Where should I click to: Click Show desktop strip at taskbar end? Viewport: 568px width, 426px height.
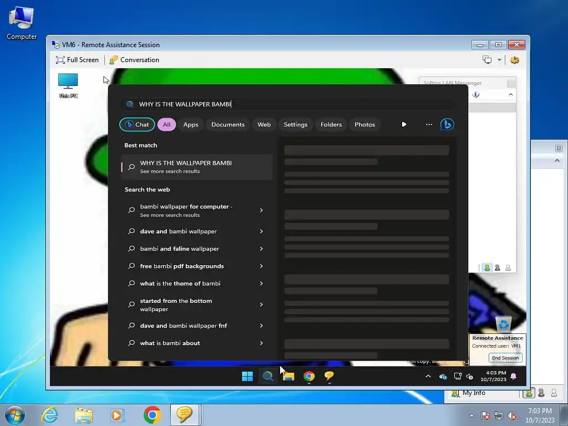pyautogui.click(x=564, y=415)
